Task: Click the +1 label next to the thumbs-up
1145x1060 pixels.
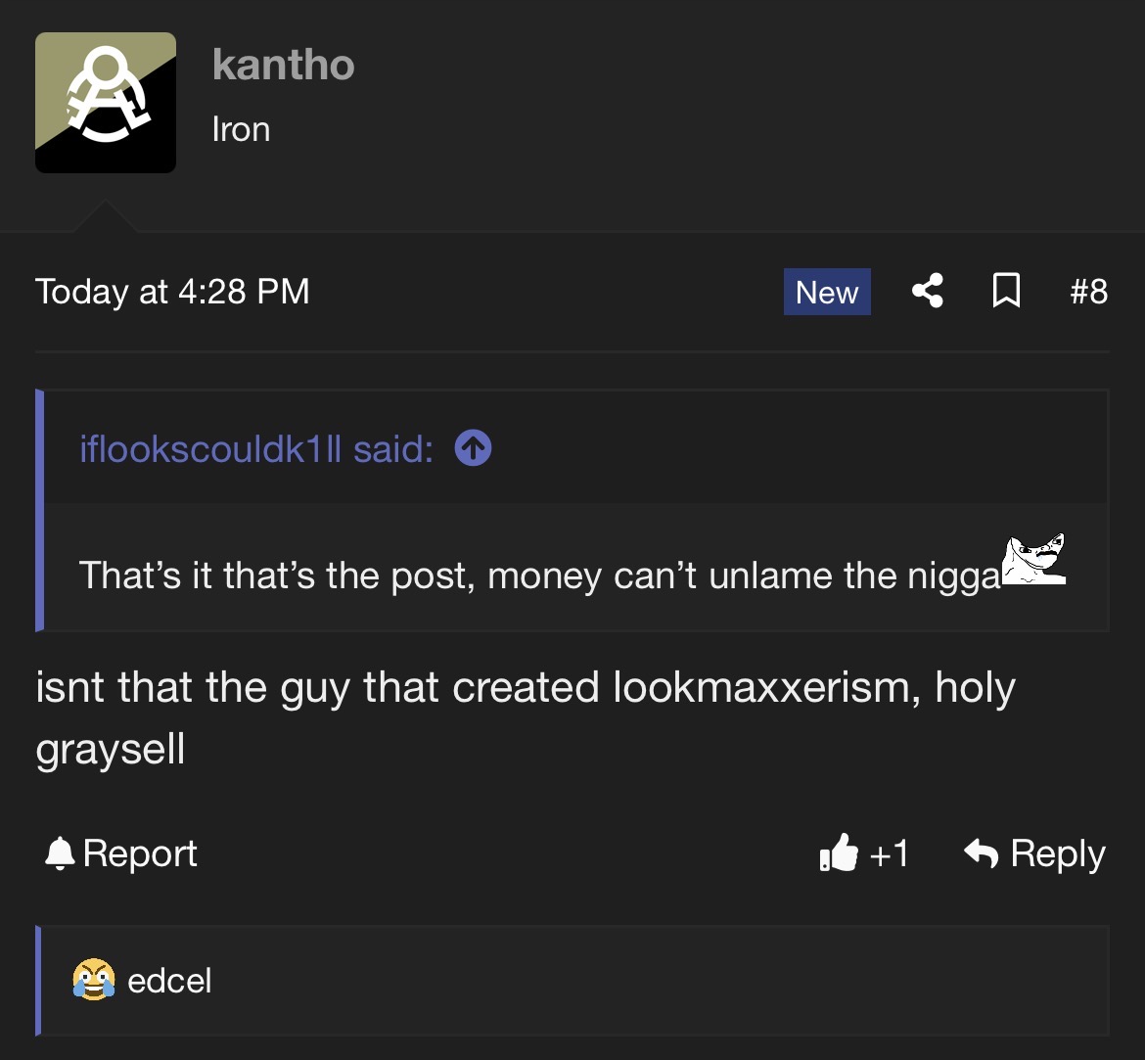Action: point(889,853)
